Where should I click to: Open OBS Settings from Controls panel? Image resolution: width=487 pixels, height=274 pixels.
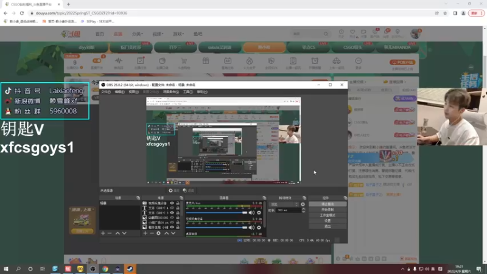pyautogui.click(x=328, y=221)
